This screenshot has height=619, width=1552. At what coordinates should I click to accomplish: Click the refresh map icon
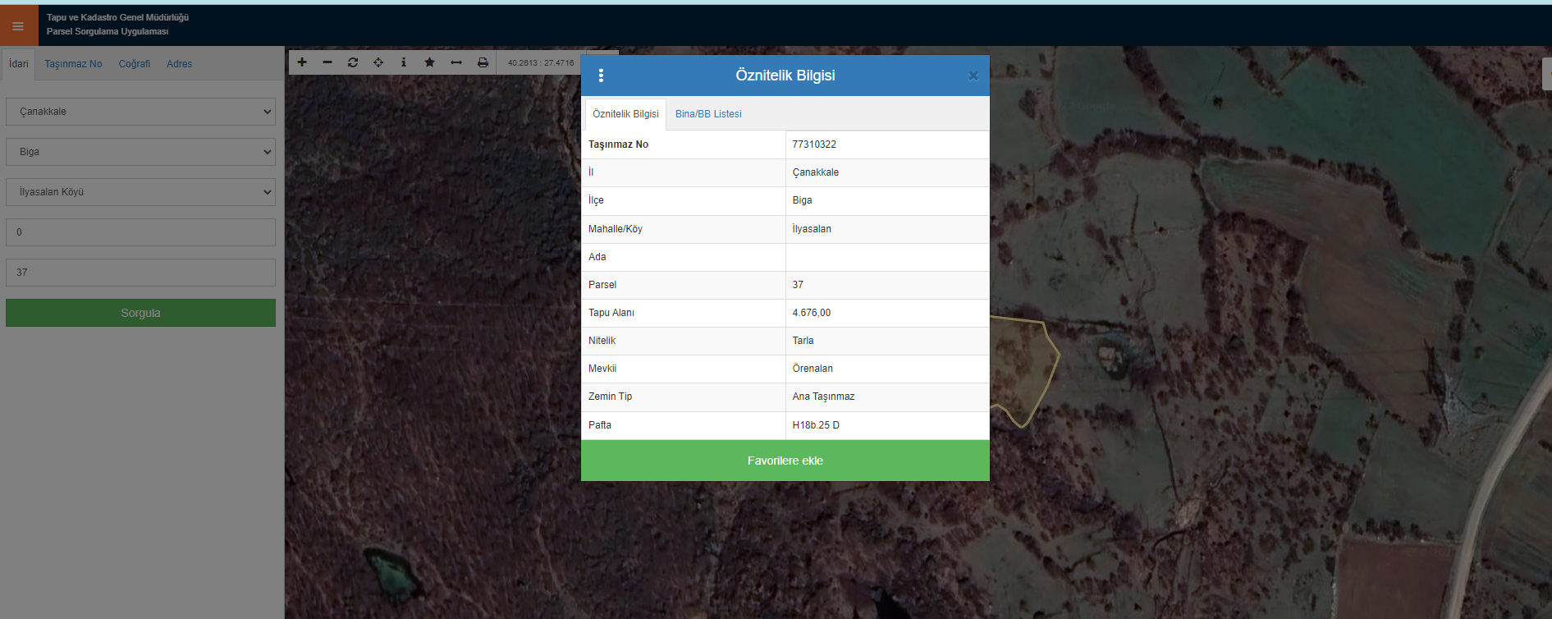pos(353,62)
